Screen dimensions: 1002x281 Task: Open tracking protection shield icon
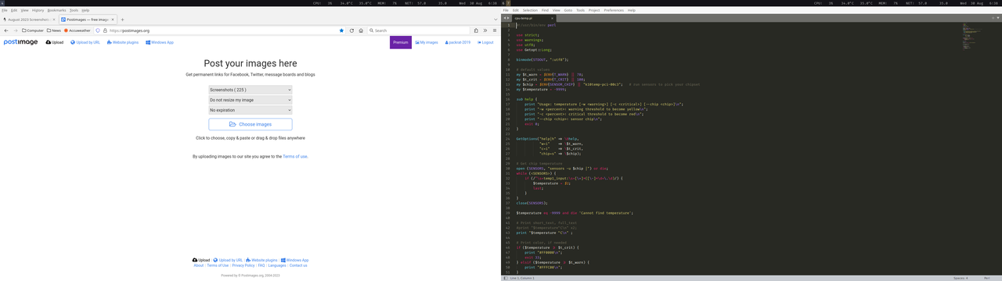[x=98, y=30]
